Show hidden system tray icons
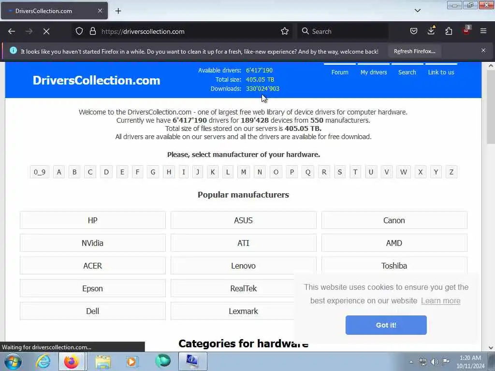This screenshot has height=371, width=495. point(411,362)
